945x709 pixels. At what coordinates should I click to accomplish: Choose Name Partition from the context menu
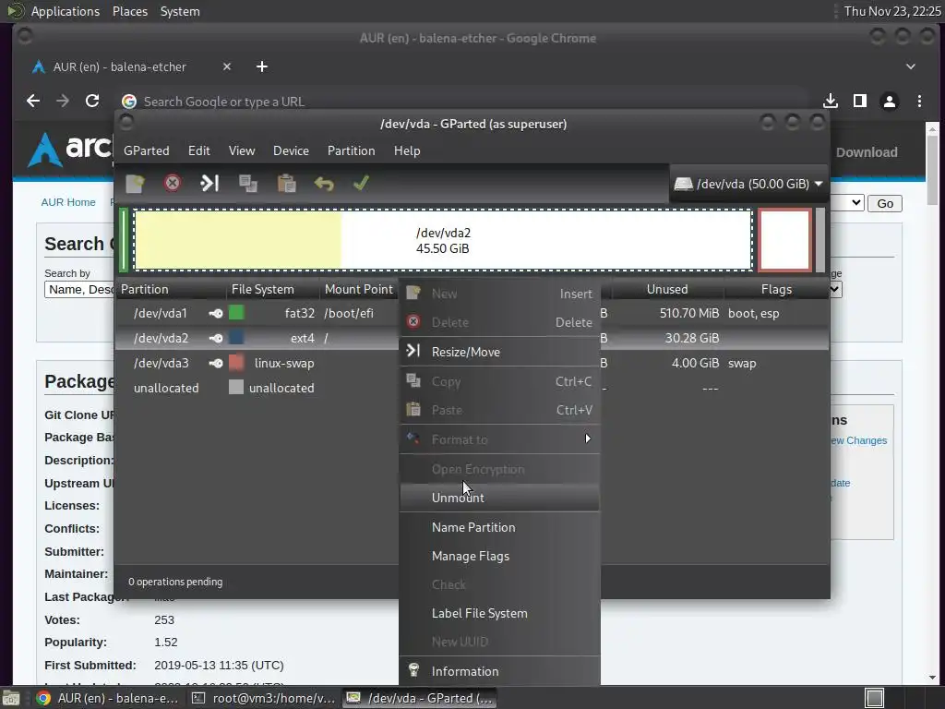[x=499, y=527]
